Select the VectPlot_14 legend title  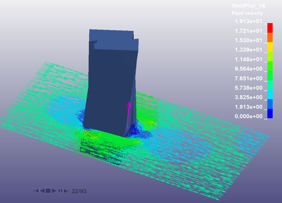pyautogui.click(x=248, y=6)
